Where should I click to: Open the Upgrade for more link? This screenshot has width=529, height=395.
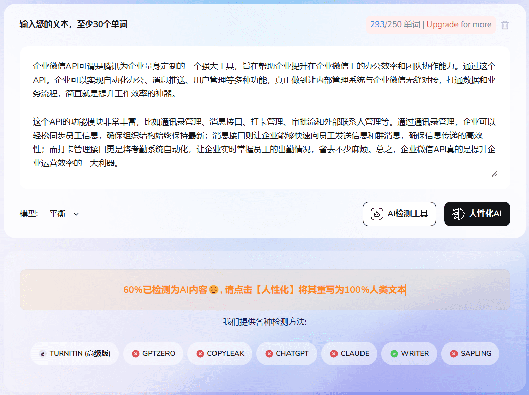point(459,24)
